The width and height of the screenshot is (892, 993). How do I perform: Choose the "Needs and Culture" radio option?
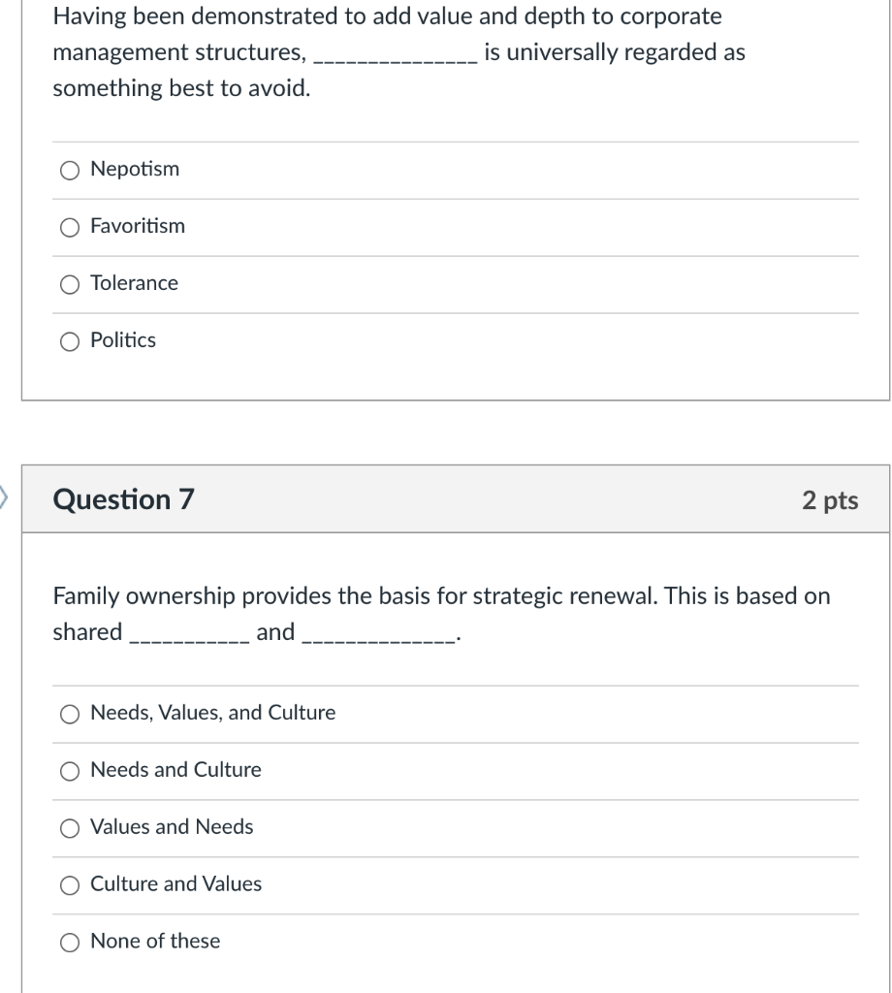[70, 771]
